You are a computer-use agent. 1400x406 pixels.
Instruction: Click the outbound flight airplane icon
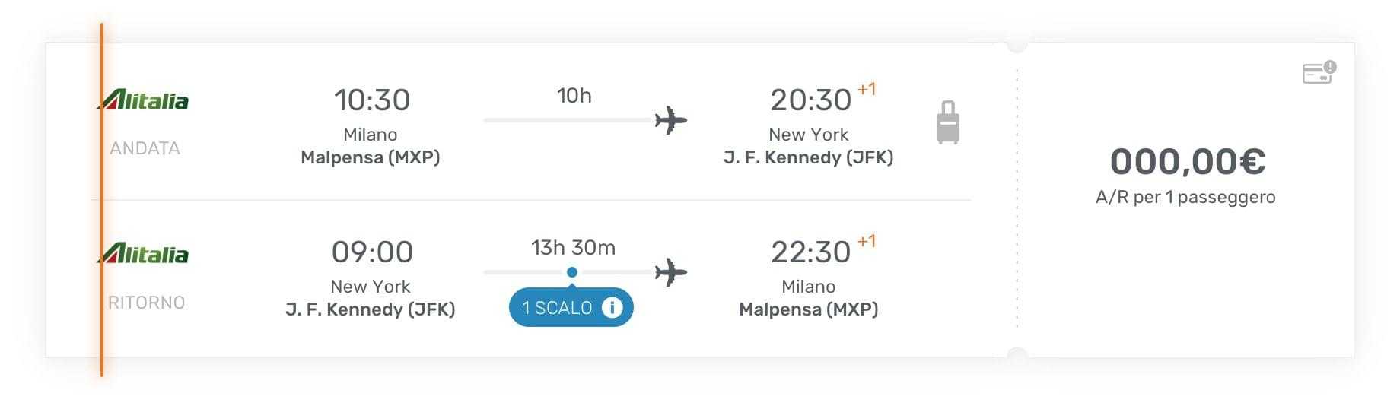(x=670, y=120)
